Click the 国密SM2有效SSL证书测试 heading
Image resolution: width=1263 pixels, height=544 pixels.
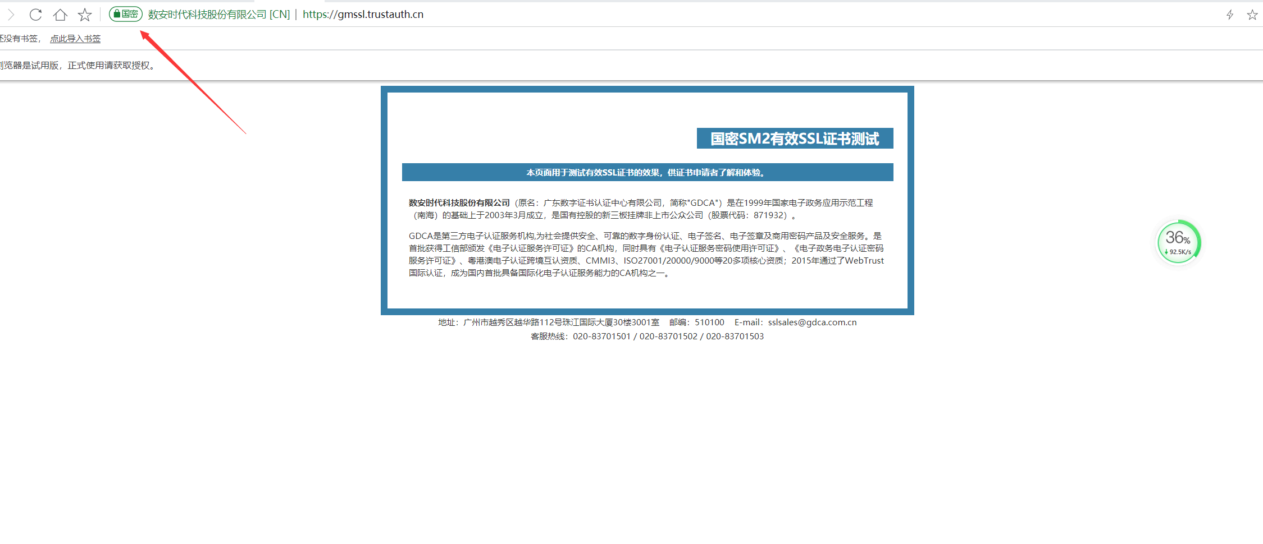(x=794, y=139)
